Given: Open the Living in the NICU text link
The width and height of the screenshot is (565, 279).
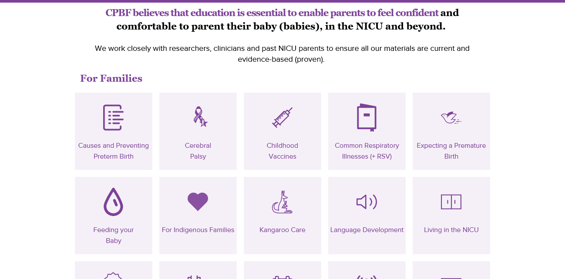Looking at the screenshot, I should point(451,230).
